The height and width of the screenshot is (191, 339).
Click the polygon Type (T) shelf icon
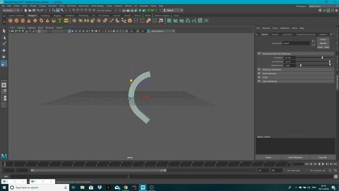(60, 21)
